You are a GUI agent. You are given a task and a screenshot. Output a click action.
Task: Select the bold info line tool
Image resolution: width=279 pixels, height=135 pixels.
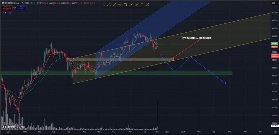click(131, 5)
